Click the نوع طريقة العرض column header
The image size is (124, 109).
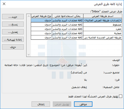41,16
